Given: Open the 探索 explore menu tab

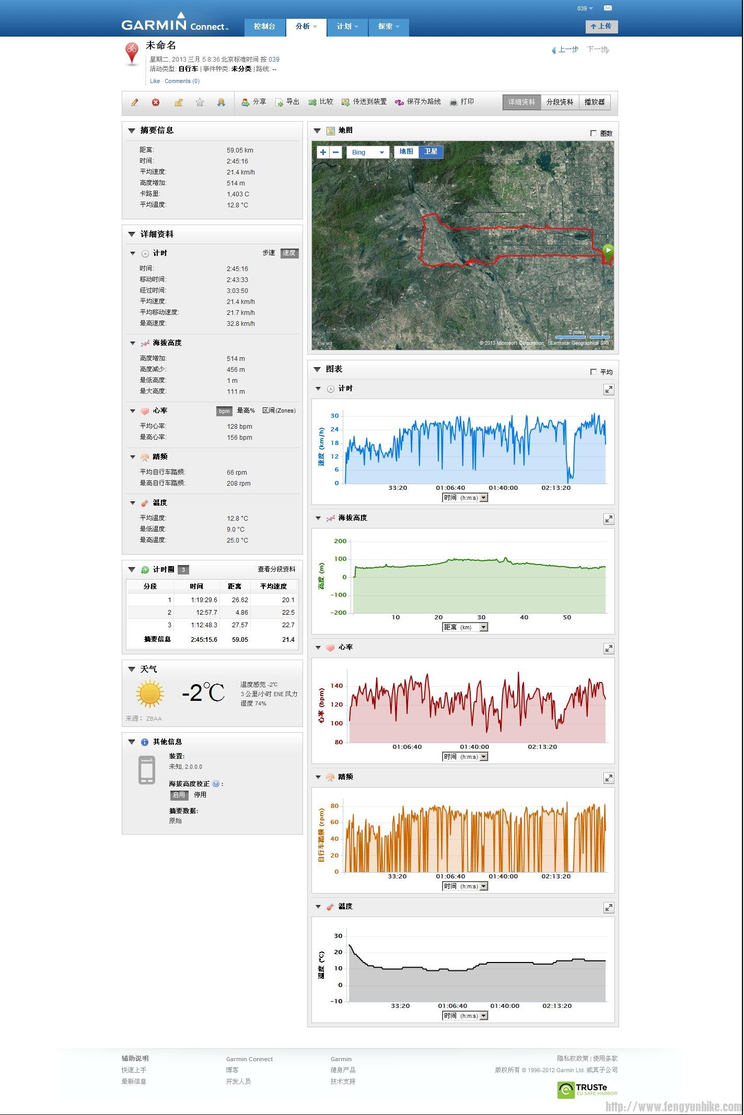Looking at the screenshot, I should pos(389,27).
